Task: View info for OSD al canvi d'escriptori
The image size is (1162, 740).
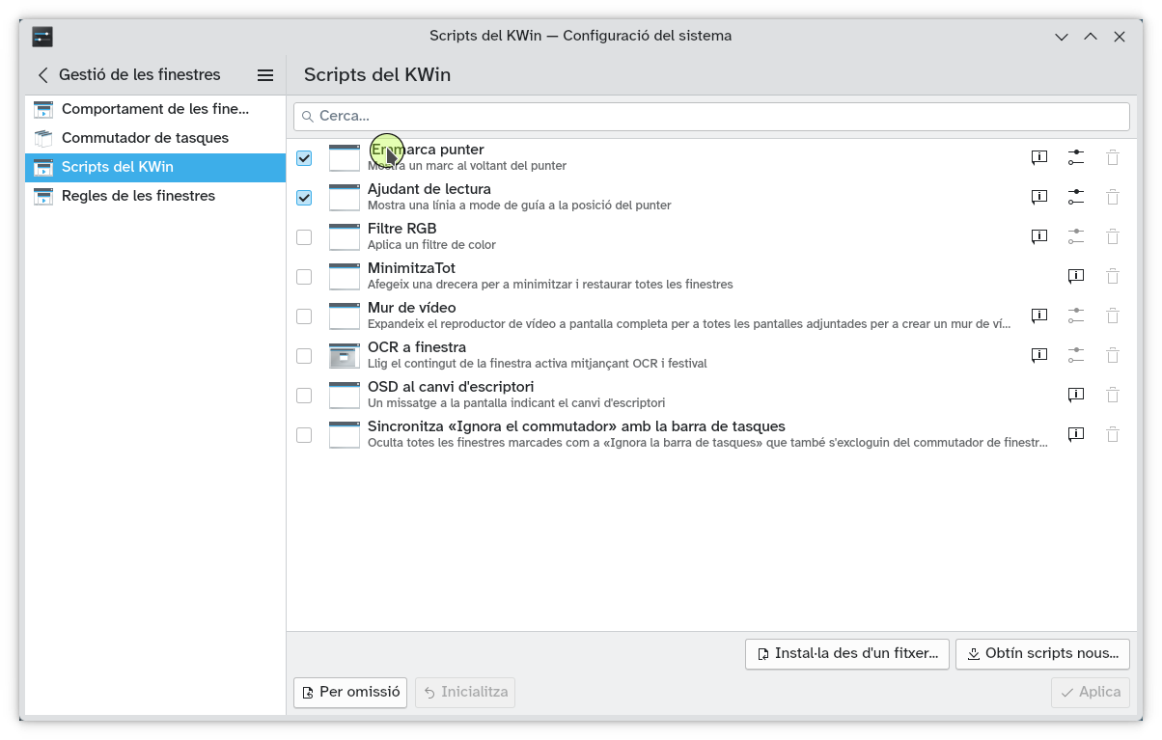Action: pyautogui.click(x=1076, y=395)
